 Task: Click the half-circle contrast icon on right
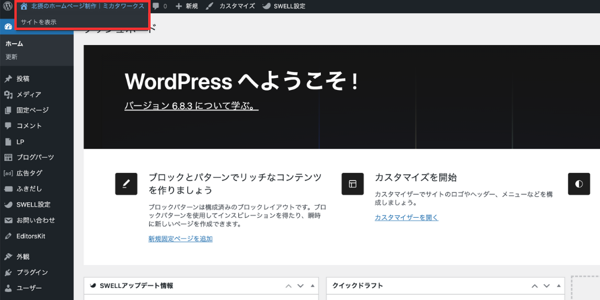pyautogui.click(x=578, y=184)
